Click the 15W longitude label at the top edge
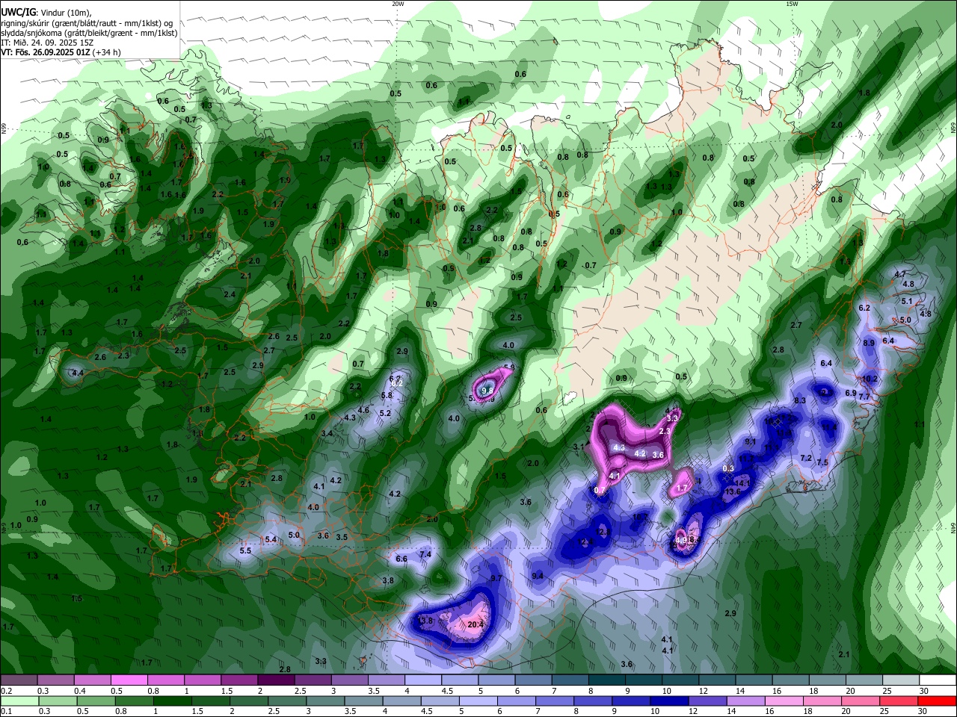The height and width of the screenshot is (717, 957). [792, 4]
